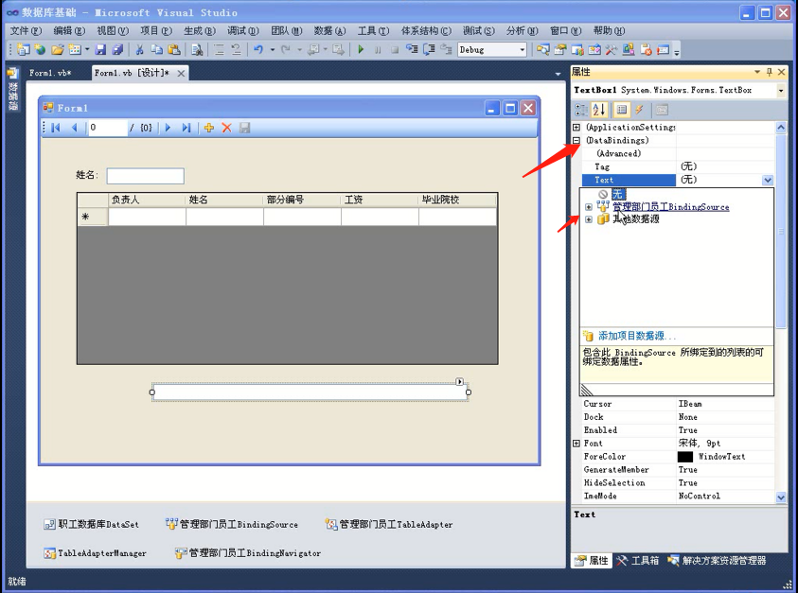
Task: Switch to the Form1.vb* code tab
Action: (50, 73)
